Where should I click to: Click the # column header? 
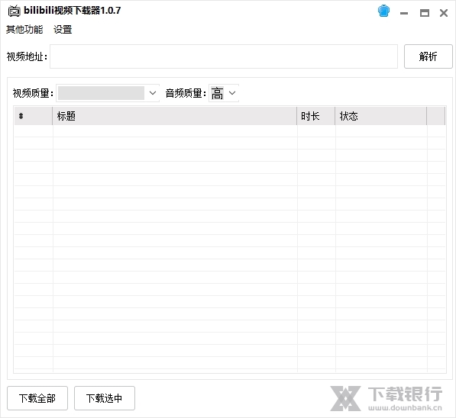pyautogui.click(x=33, y=116)
